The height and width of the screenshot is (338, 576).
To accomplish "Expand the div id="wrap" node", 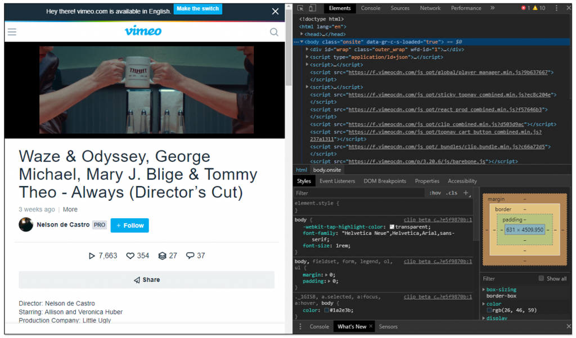I will pos(307,49).
